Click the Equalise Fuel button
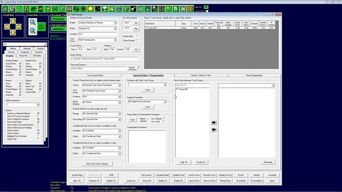Screen dimensions: 342x192 pyautogui.click(x=178, y=175)
